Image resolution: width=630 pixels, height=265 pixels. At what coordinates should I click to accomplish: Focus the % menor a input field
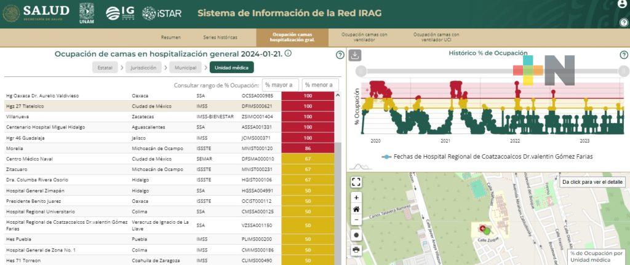pyautogui.click(x=320, y=85)
